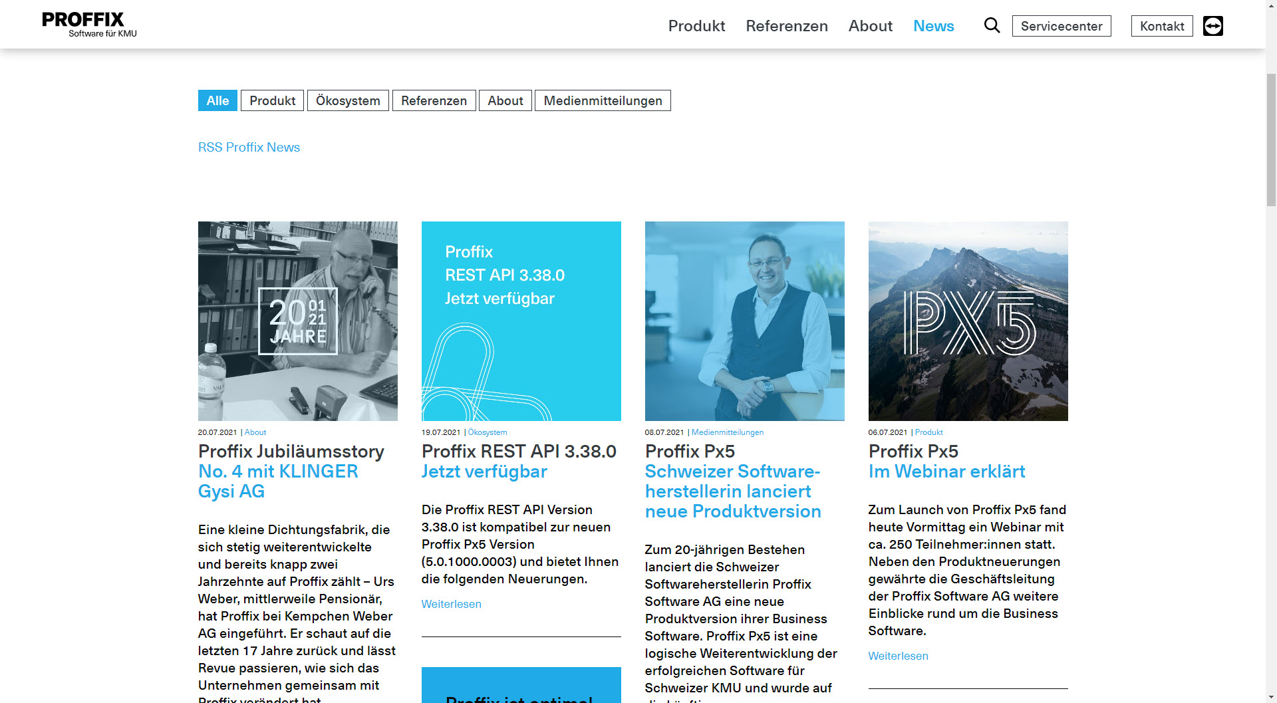Screen dimensions: 1277x703
Task: Filter news by Ökosystem
Action: click(348, 100)
